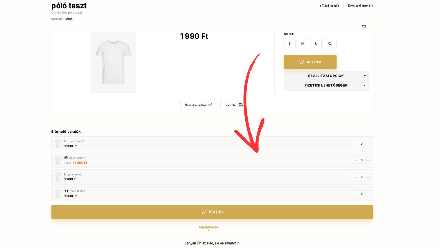Decrease quantity for size M variant

356,161
